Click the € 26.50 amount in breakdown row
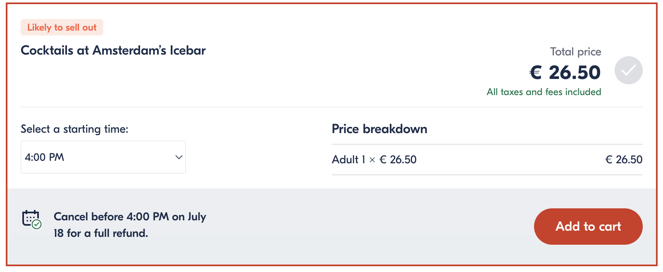 tap(624, 160)
